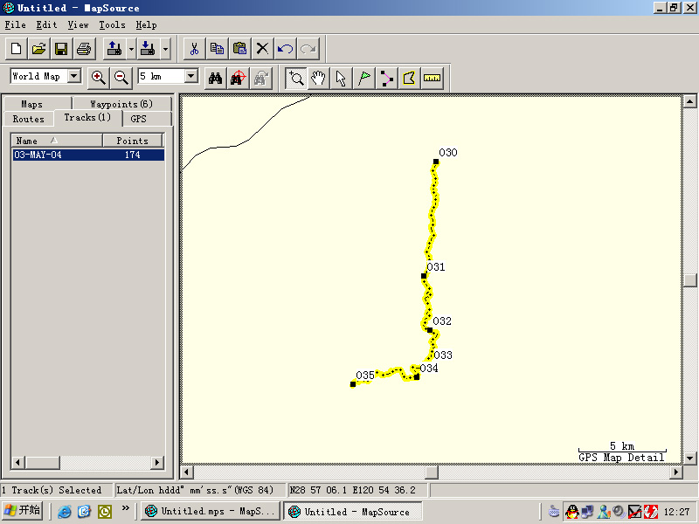699x524 pixels.
Task: Click the Find Nearest Places binoculars icon
Action: coord(238,79)
